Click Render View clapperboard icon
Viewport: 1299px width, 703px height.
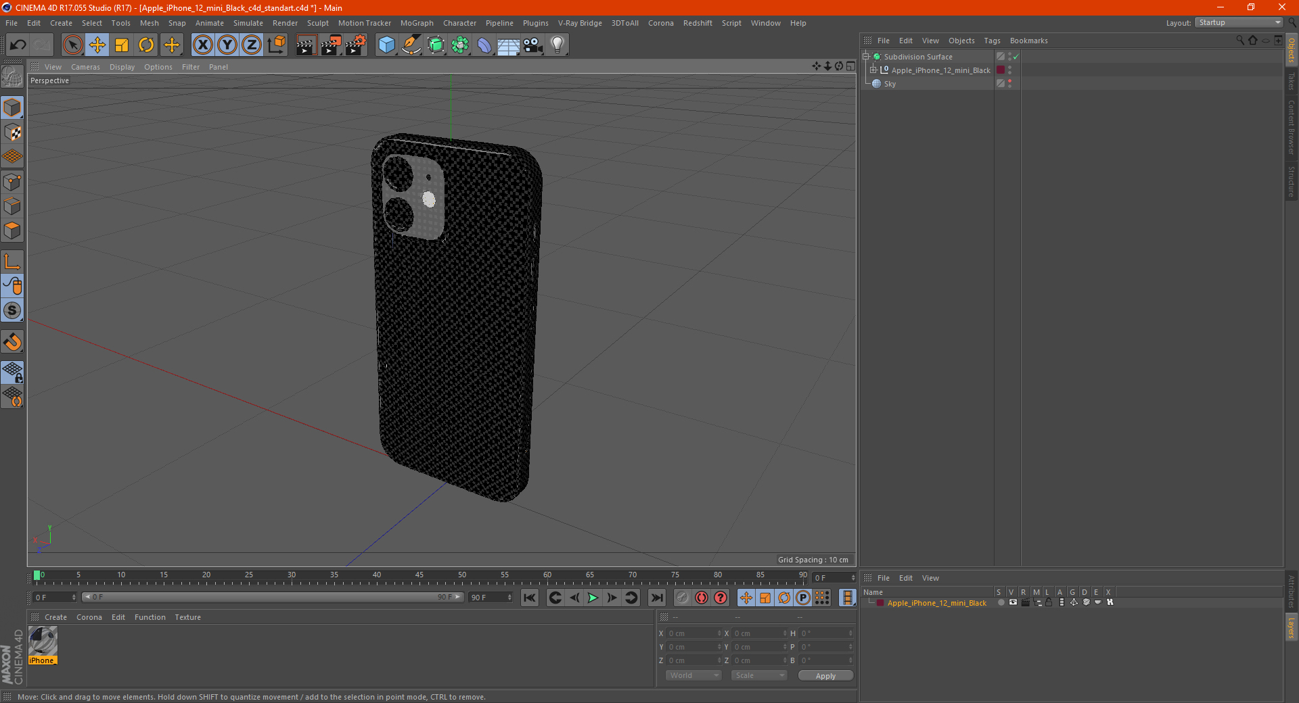pyautogui.click(x=306, y=45)
